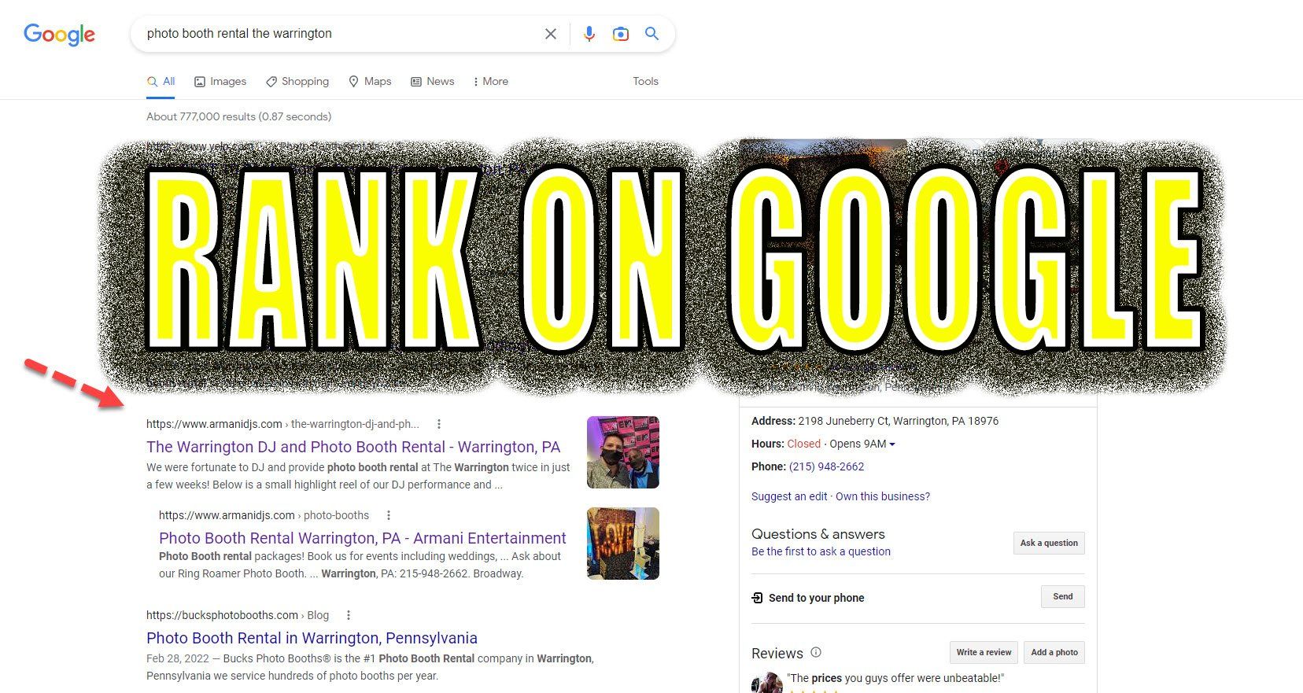This screenshot has height=693, width=1303.
Task: Open thumbnail of two people beside Warrington DJ result
Action: (623, 452)
